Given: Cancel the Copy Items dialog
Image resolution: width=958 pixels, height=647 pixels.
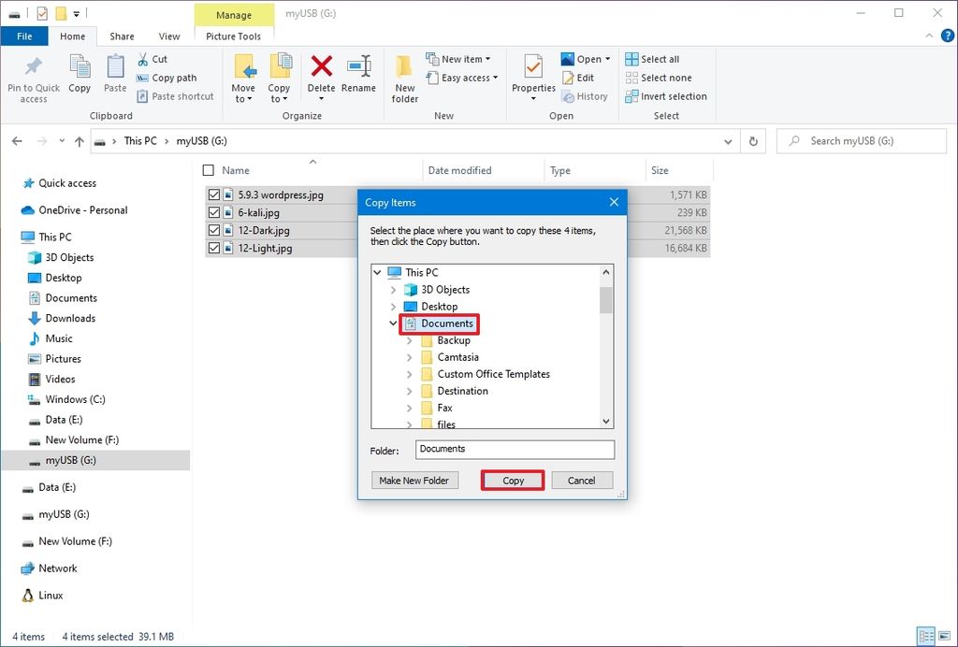Looking at the screenshot, I should (582, 480).
